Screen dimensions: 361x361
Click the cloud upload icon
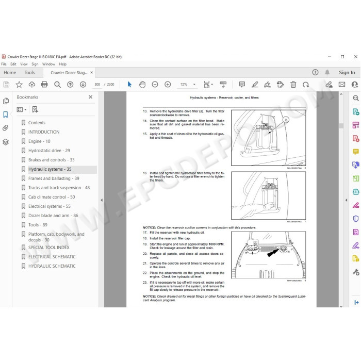32,85
